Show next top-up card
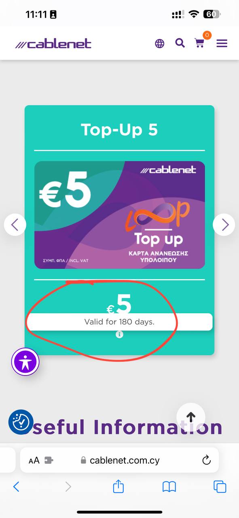This screenshot has height=518, width=239. pos(224,225)
